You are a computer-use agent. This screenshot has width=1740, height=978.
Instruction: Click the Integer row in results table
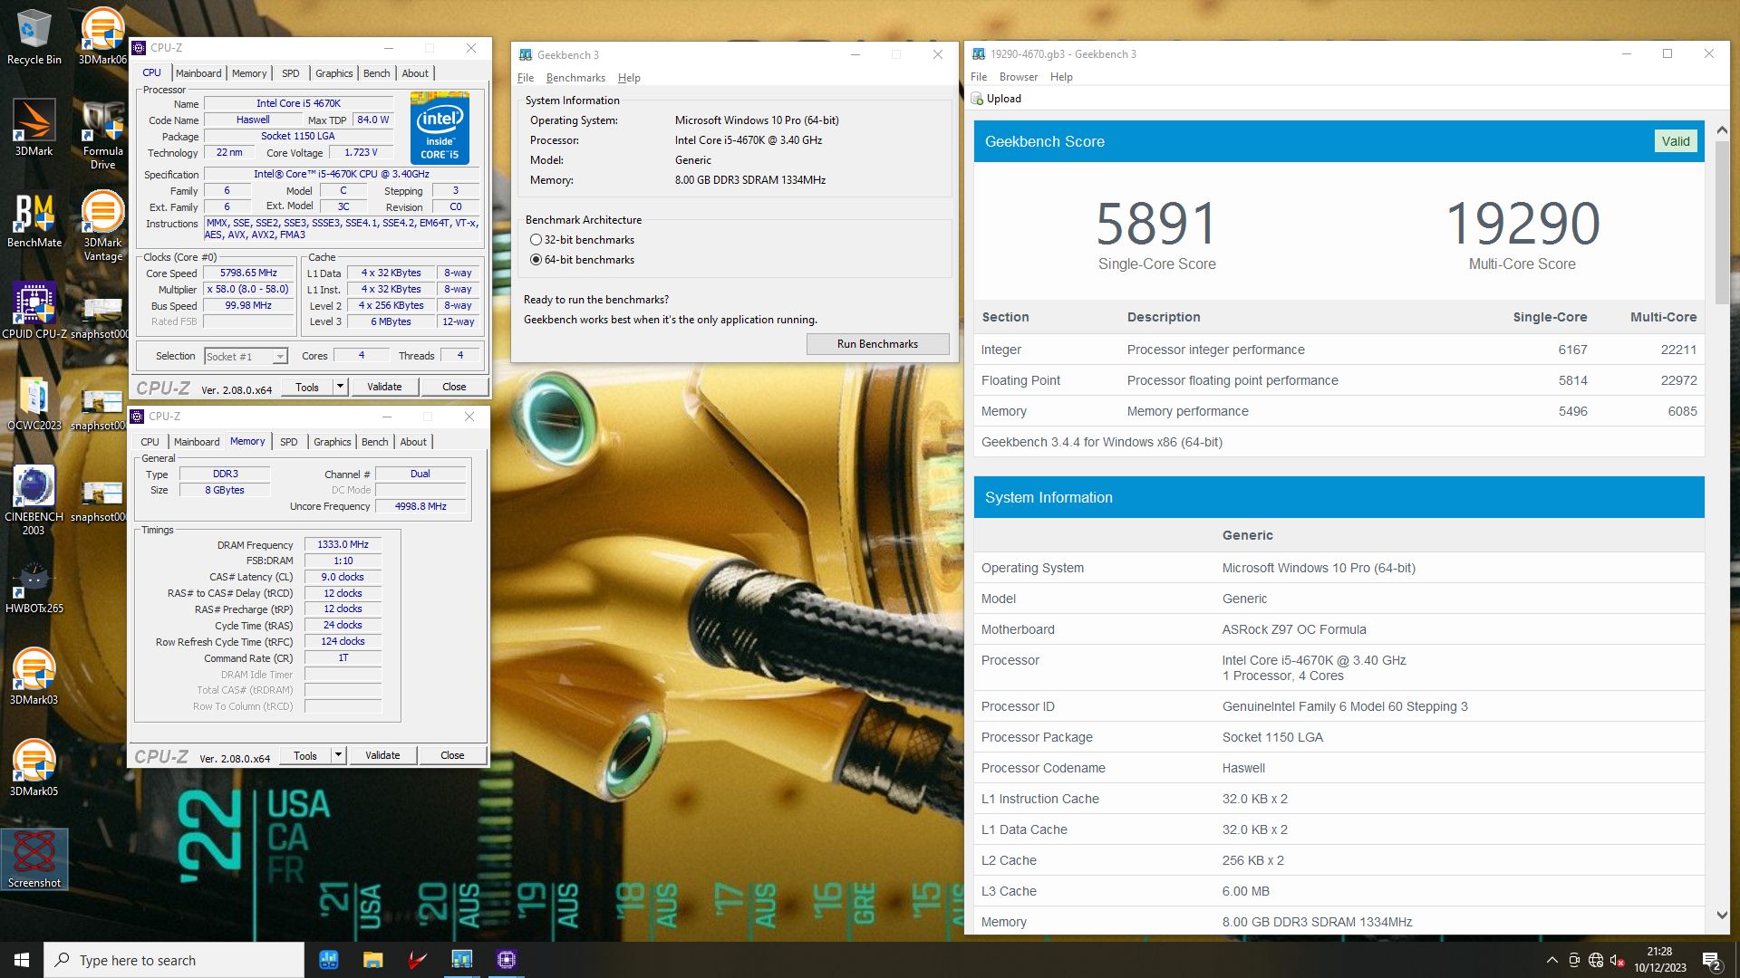coord(1339,350)
